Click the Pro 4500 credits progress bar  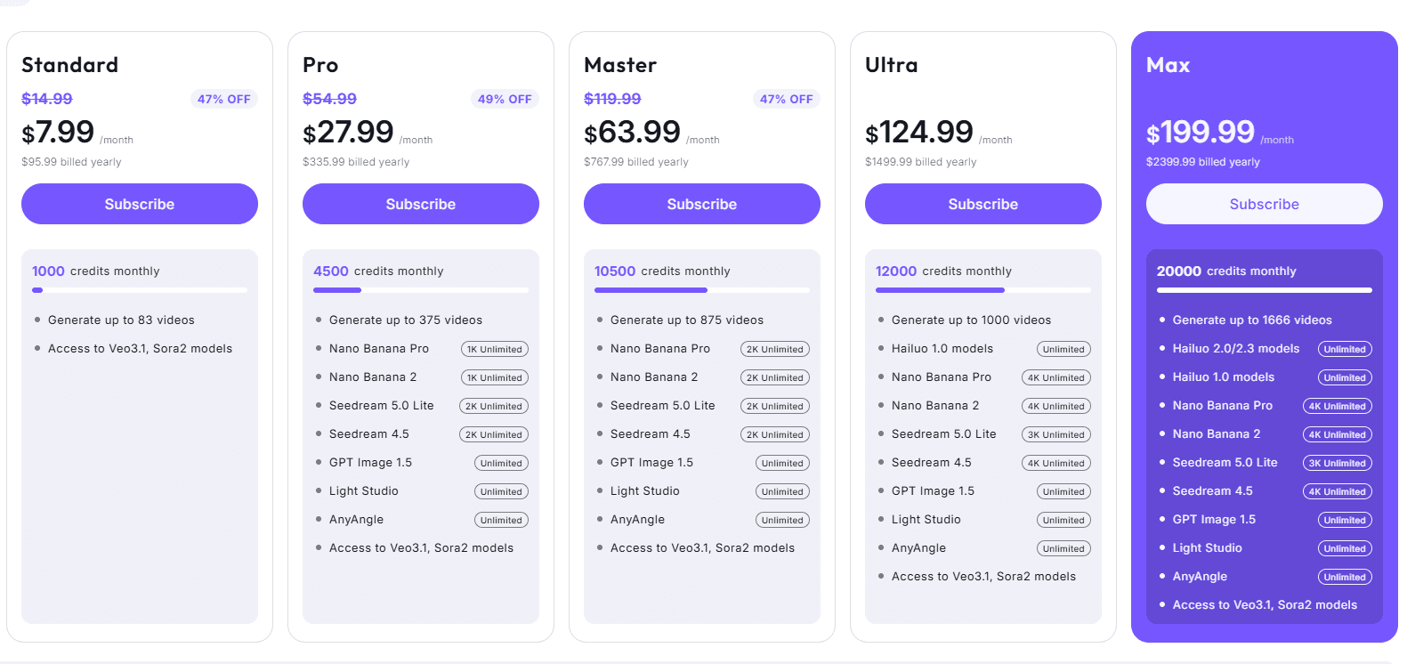[421, 290]
